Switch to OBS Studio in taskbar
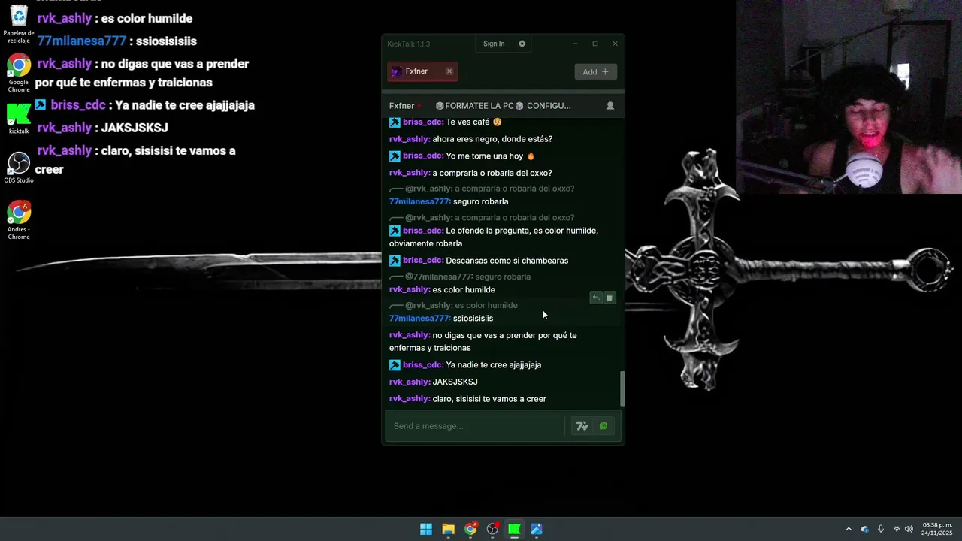 pos(492,529)
